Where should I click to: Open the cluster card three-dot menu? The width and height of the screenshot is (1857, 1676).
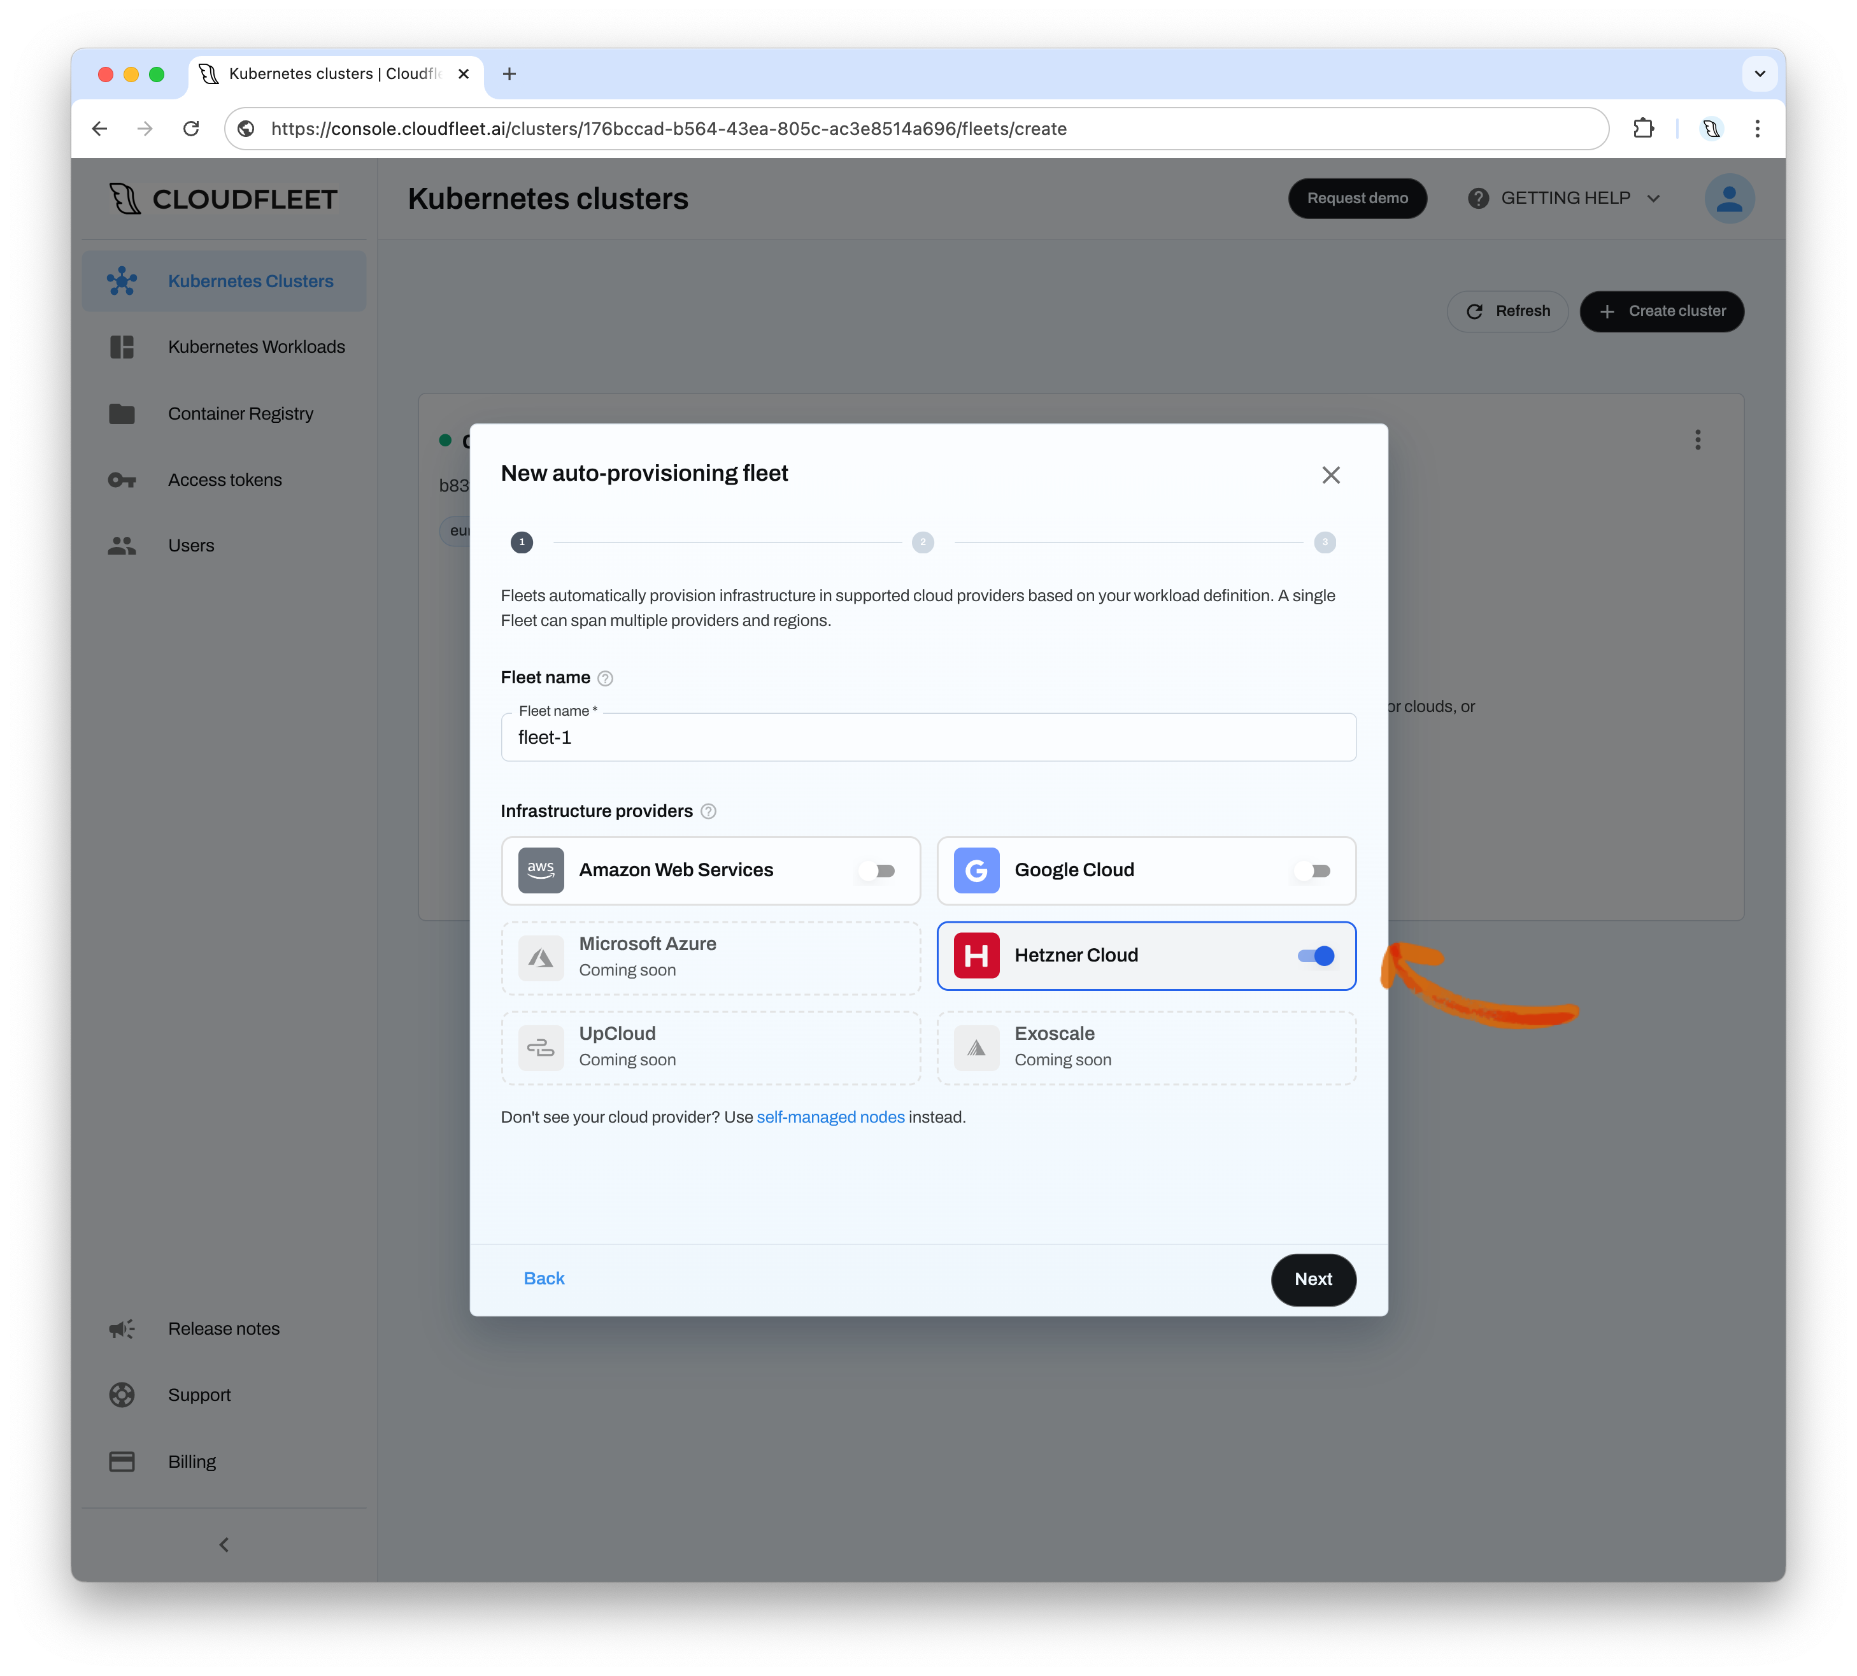(x=1698, y=440)
